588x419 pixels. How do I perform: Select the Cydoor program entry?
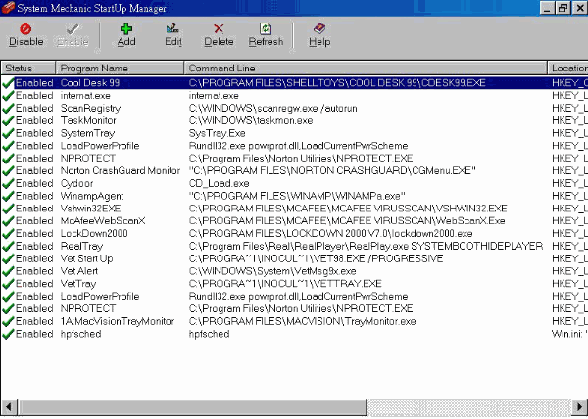tap(76, 183)
